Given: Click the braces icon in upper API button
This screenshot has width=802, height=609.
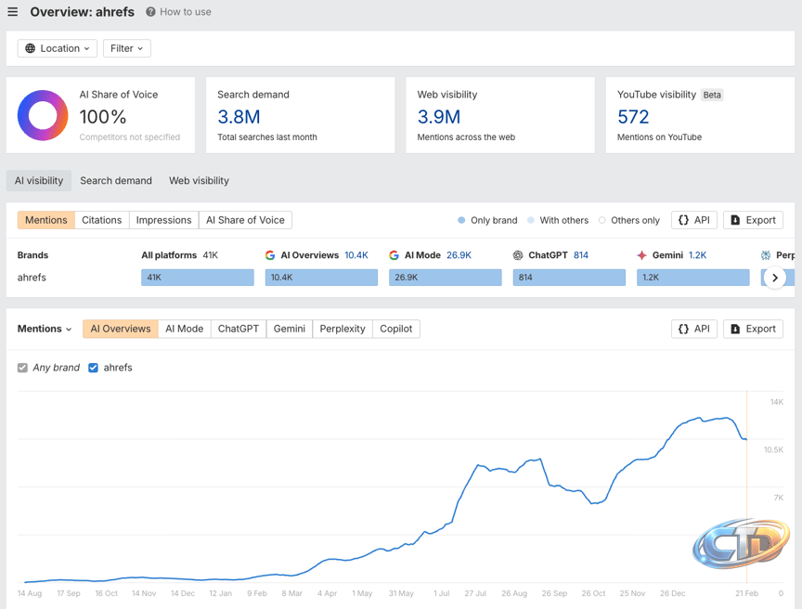Looking at the screenshot, I should click(x=683, y=220).
